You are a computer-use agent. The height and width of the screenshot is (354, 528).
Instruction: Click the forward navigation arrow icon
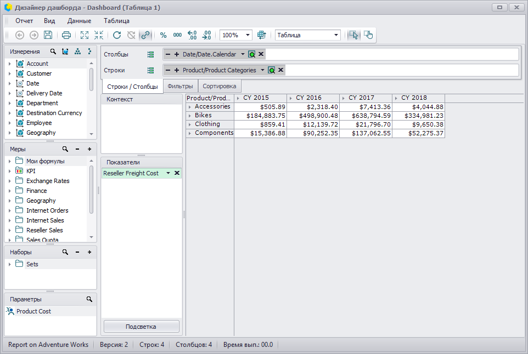(x=33, y=35)
